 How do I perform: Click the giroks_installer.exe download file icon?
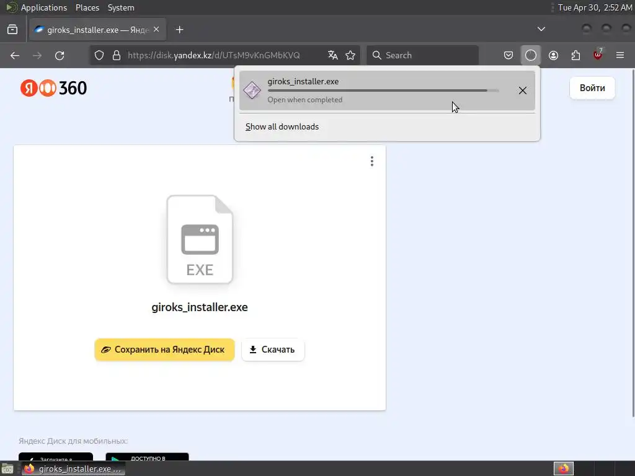252,90
